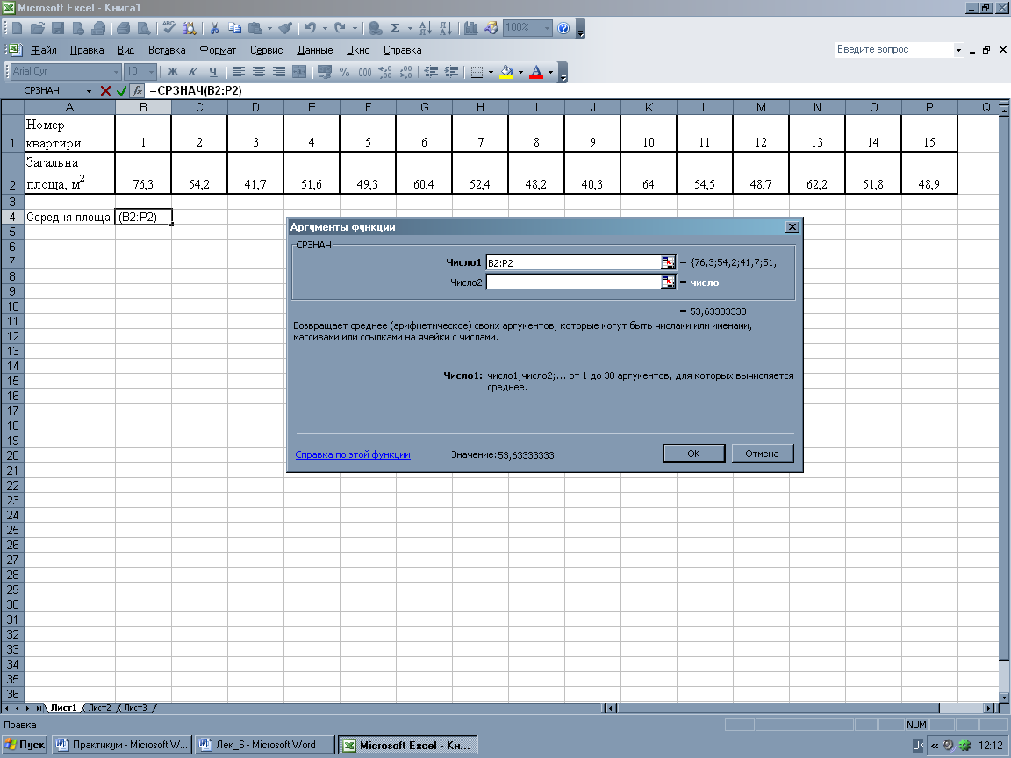Viewport: 1011px width, 758px height.
Task: Click the Paste clipboard icon
Action: click(x=255, y=28)
